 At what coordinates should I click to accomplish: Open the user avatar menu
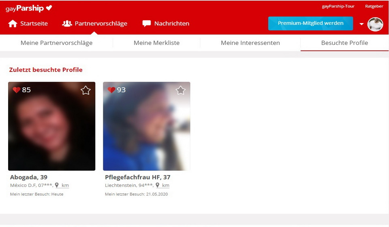pyautogui.click(x=375, y=24)
